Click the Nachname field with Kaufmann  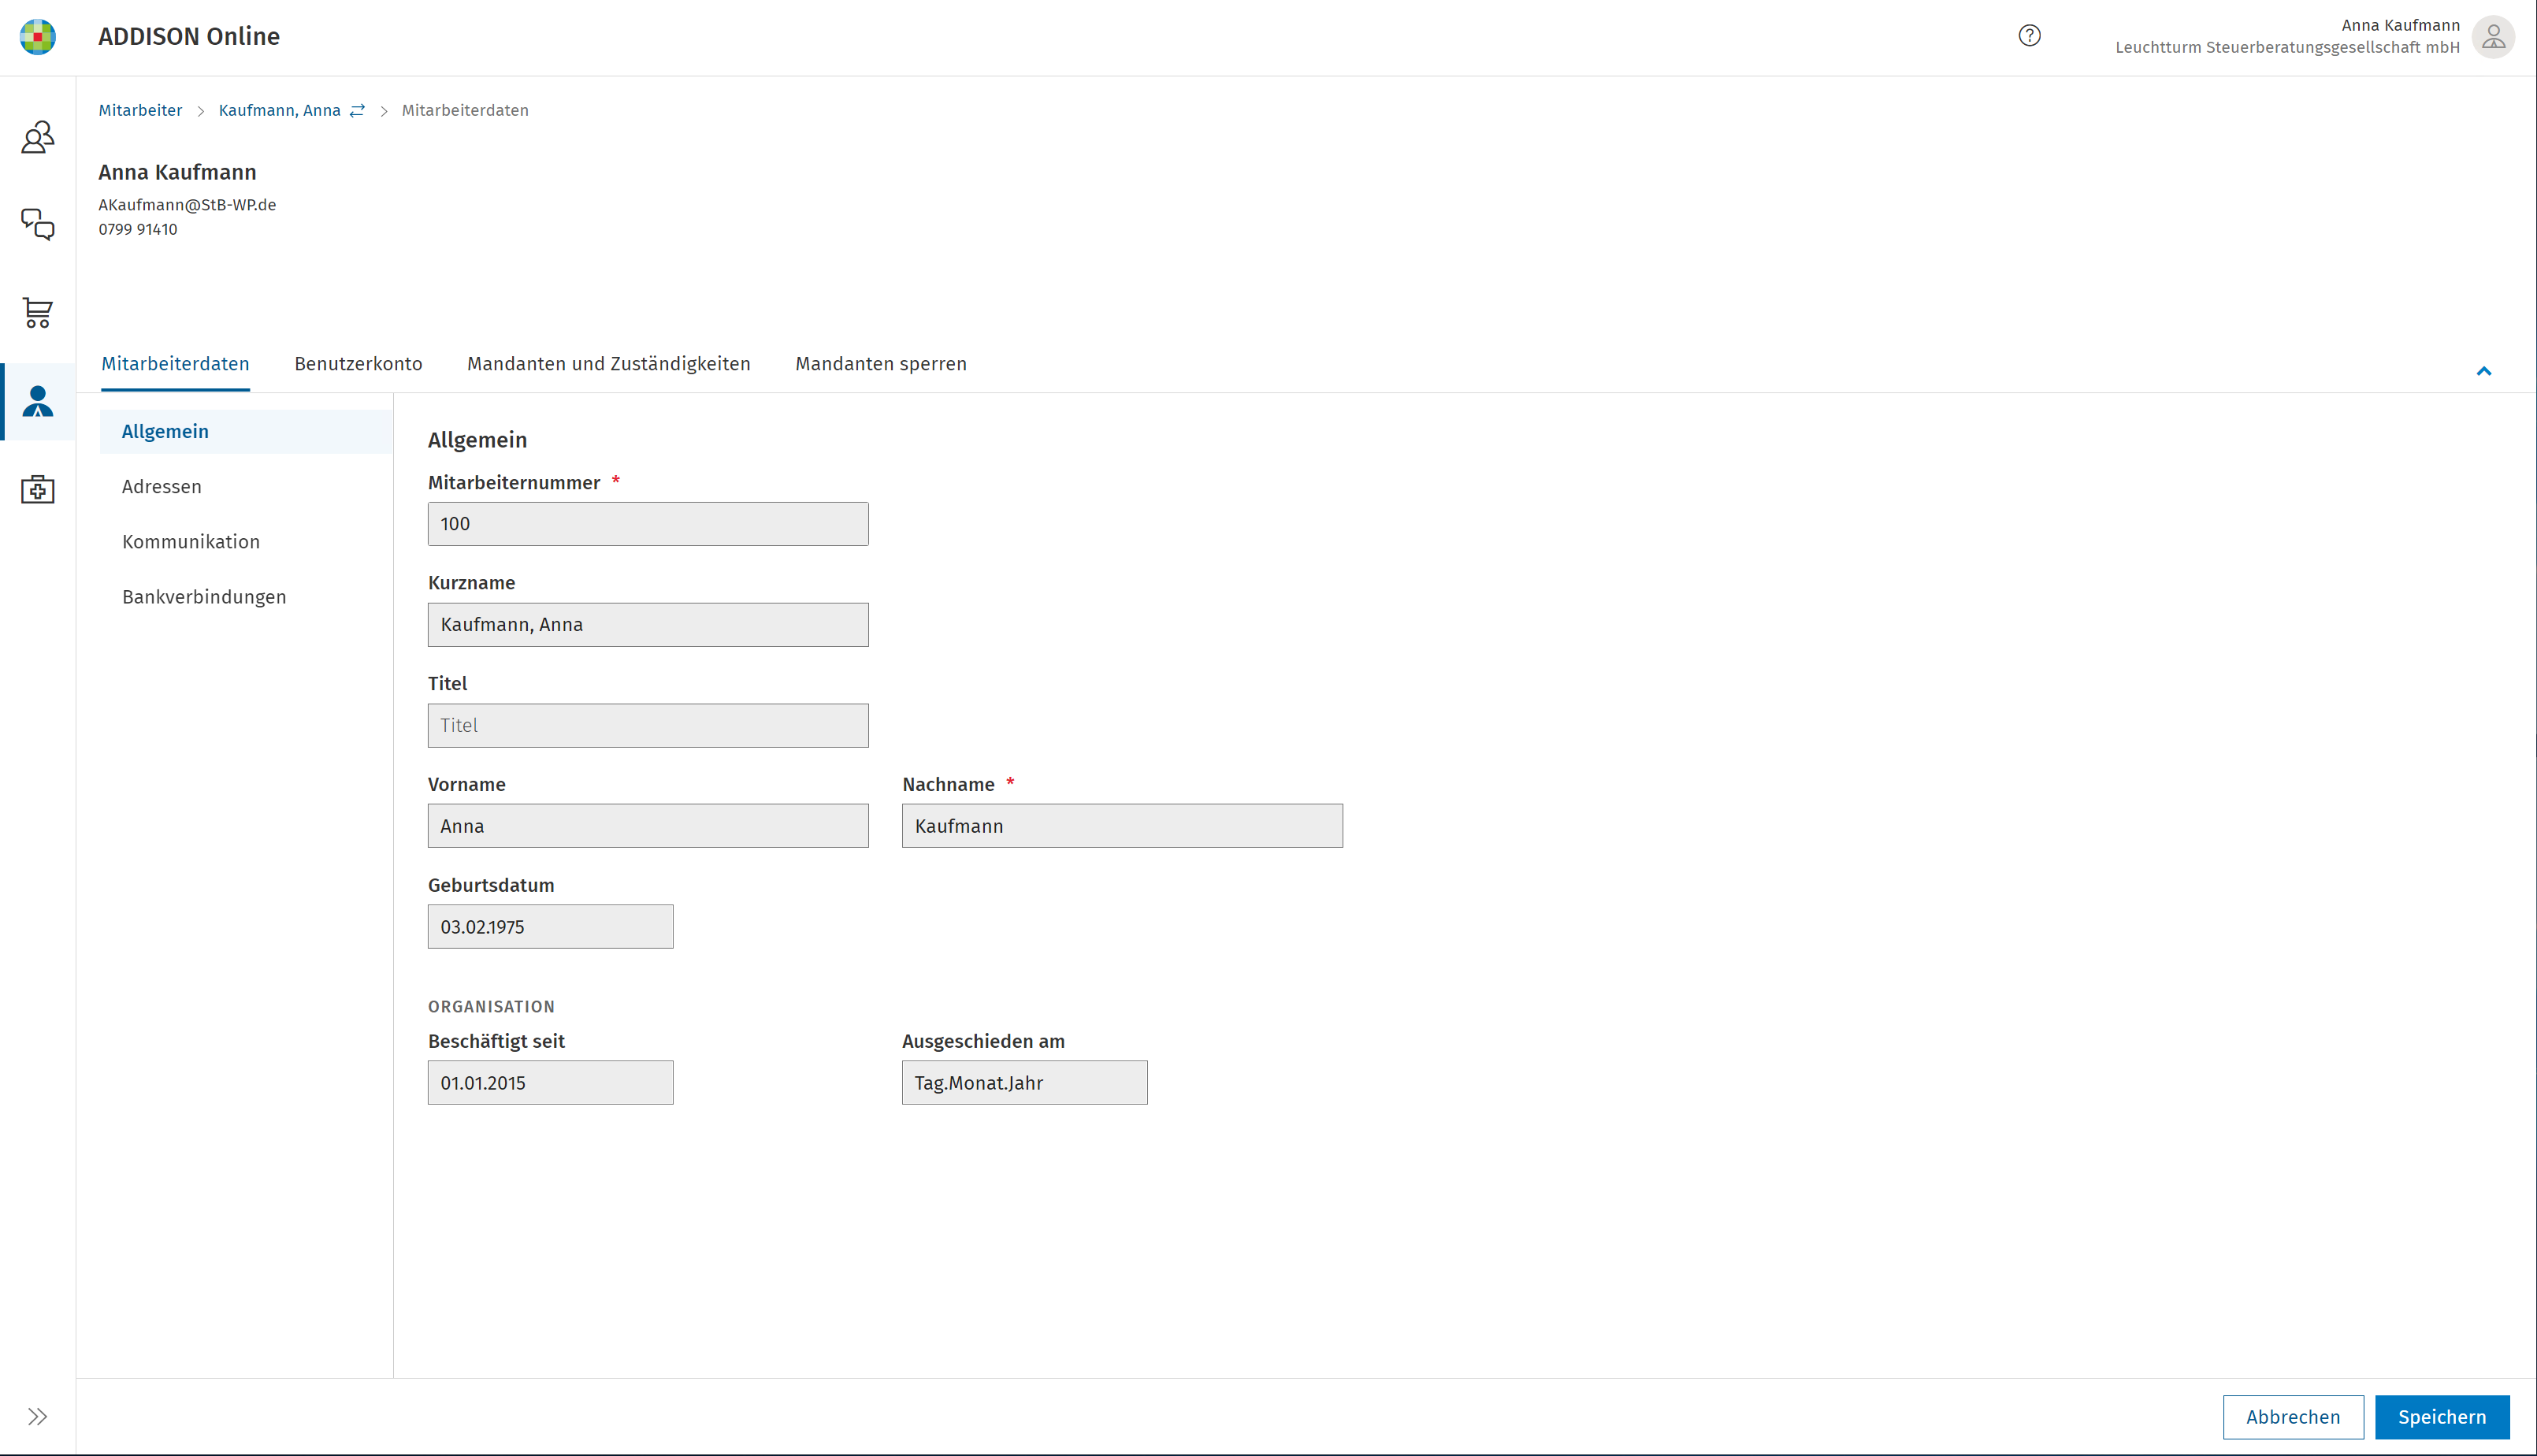pyautogui.click(x=1122, y=826)
